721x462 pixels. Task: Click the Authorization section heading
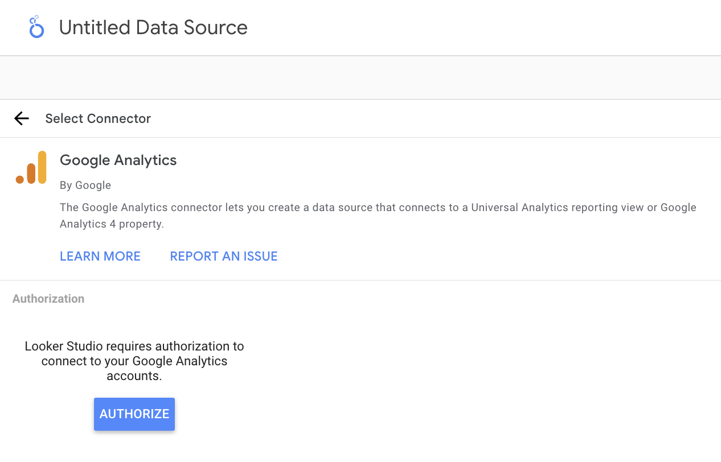[x=48, y=298]
